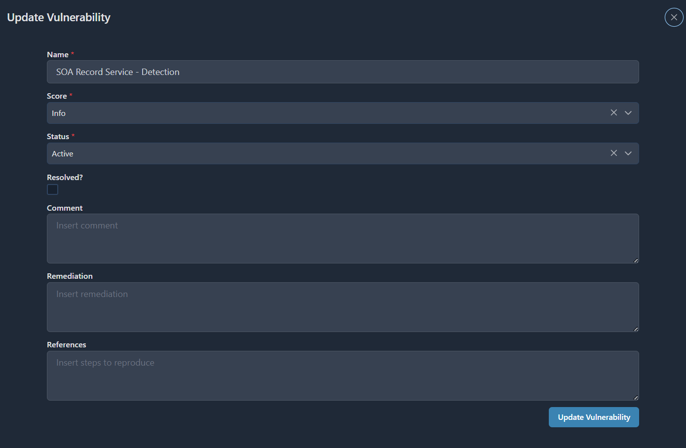This screenshot has width=686, height=448.
Task: Click the Update Vulnerability button
Action: coord(594,417)
